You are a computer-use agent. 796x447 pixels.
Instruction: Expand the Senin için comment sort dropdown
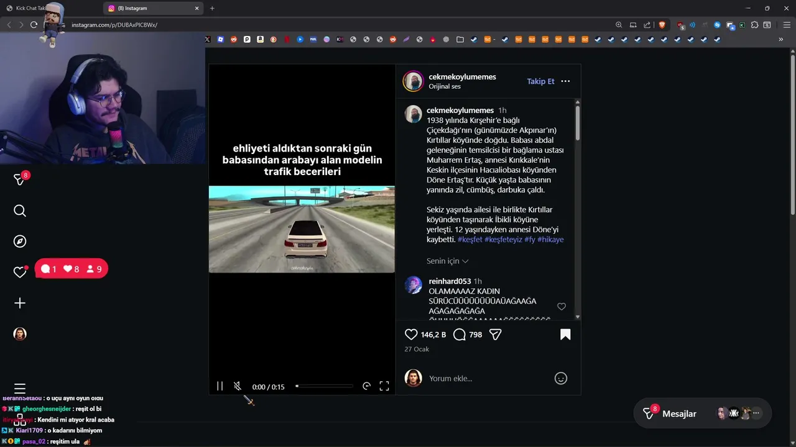[x=447, y=261]
